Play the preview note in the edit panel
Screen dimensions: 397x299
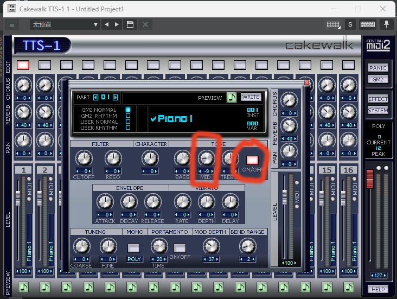tap(232, 98)
